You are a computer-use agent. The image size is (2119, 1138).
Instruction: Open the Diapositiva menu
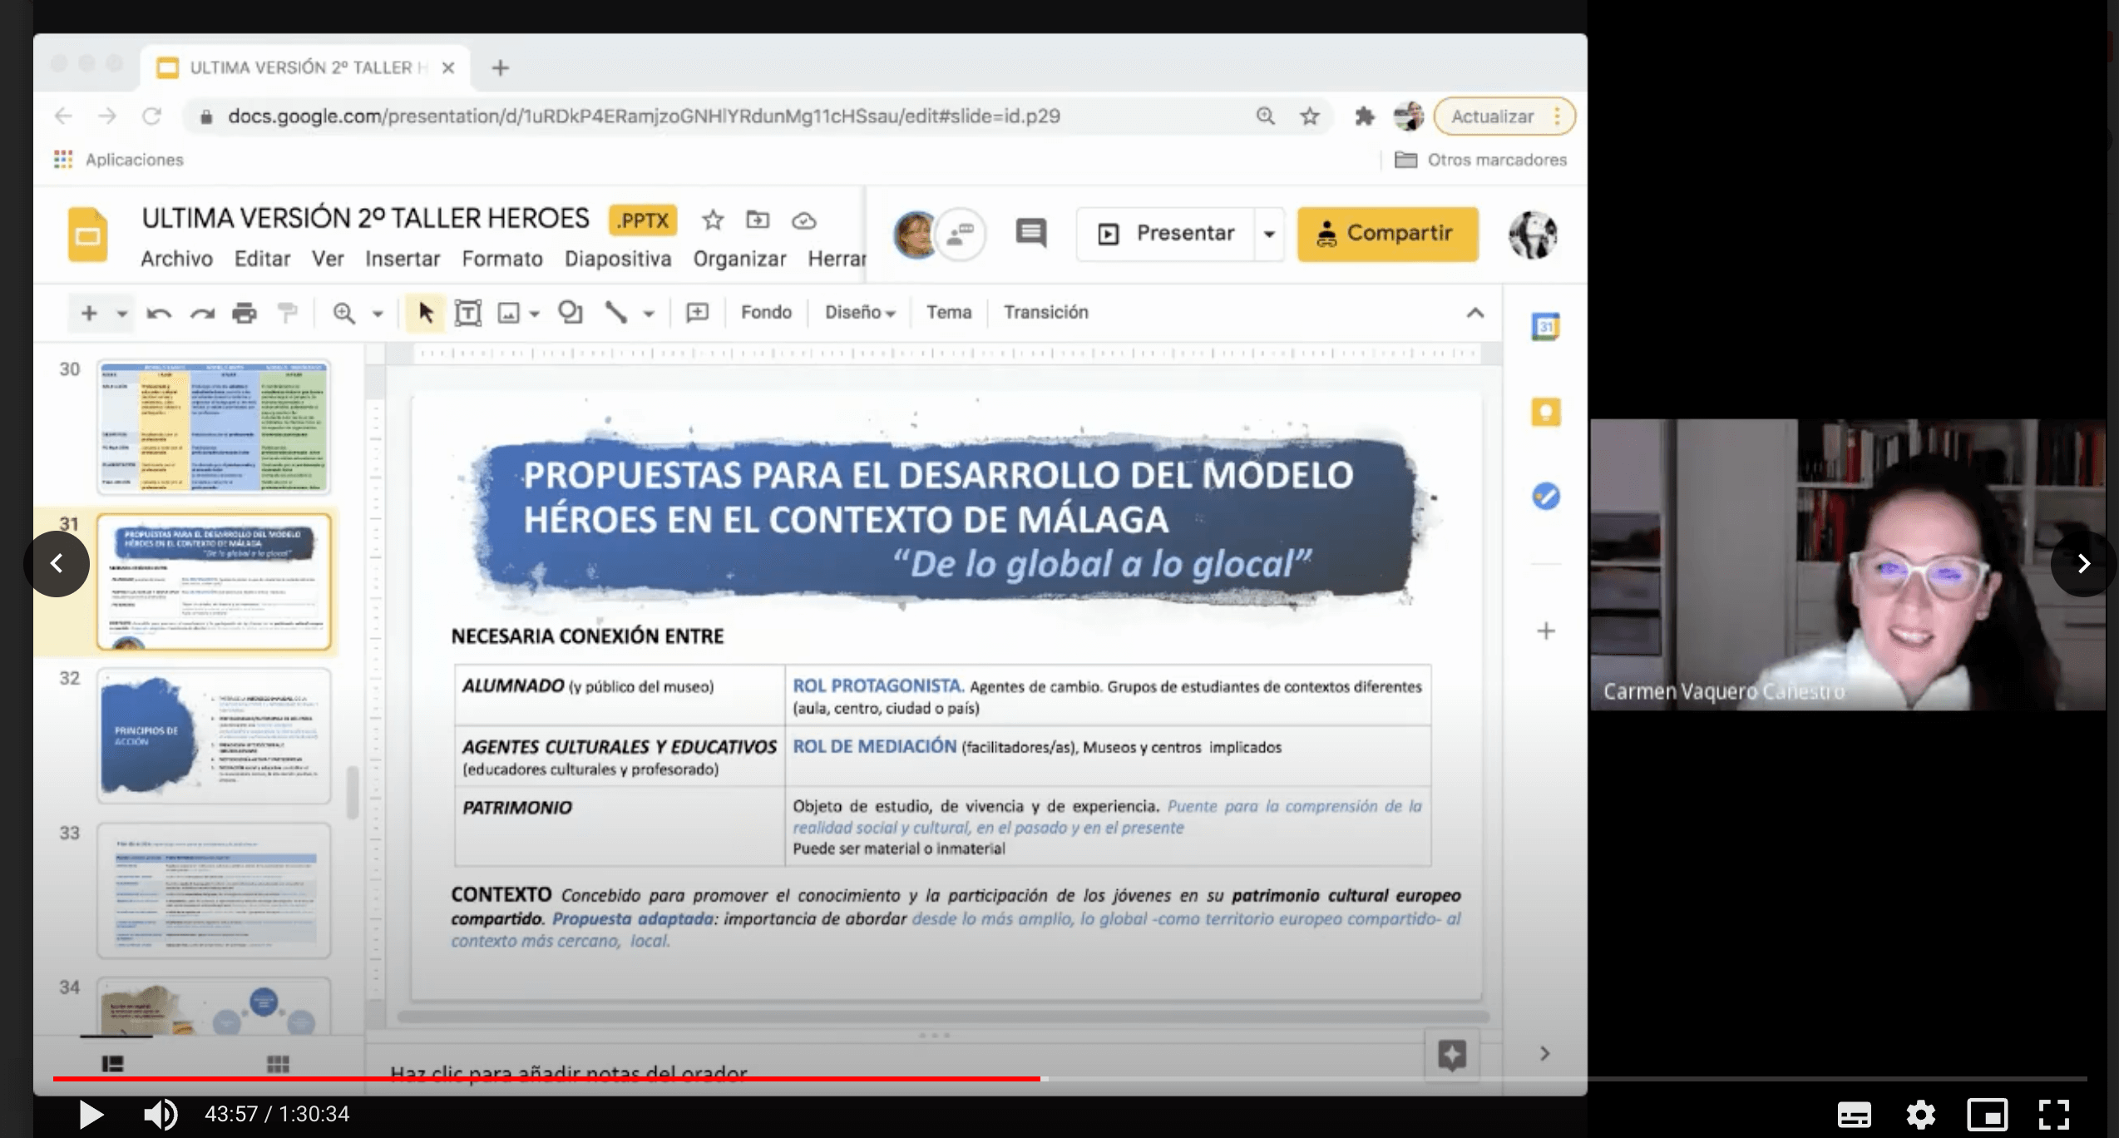coord(617,260)
